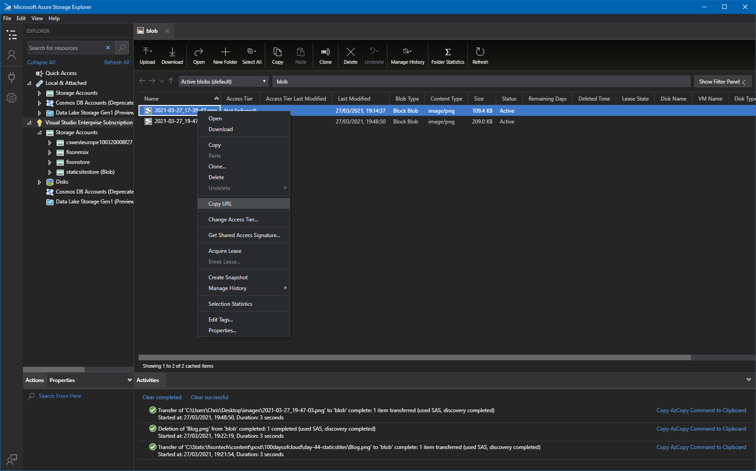Viewport: 756px width, 471px height.
Task: Expand the staticsitestore (Blob) account
Action: pyautogui.click(x=50, y=172)
